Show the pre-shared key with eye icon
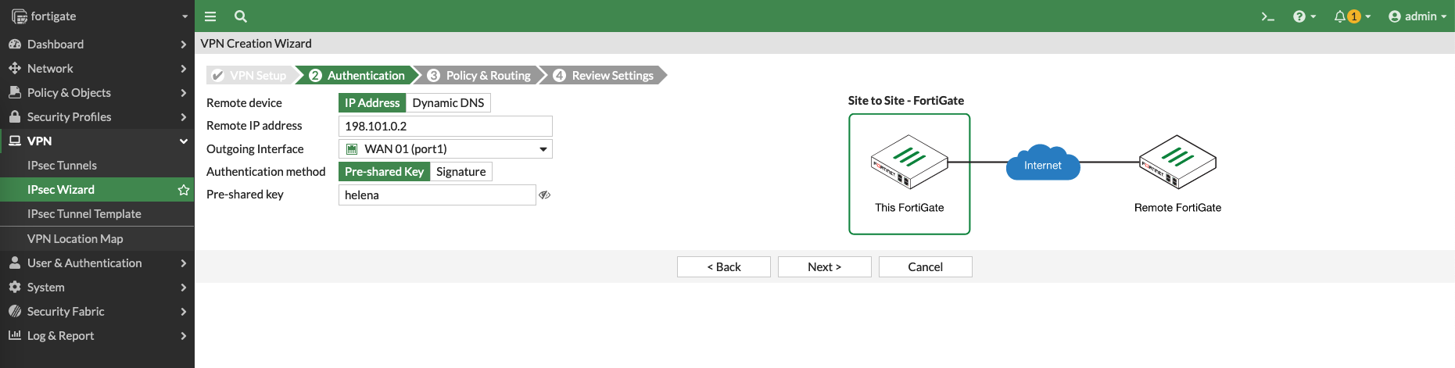This screenshot has height=368, width=1455. coord(545,195)
